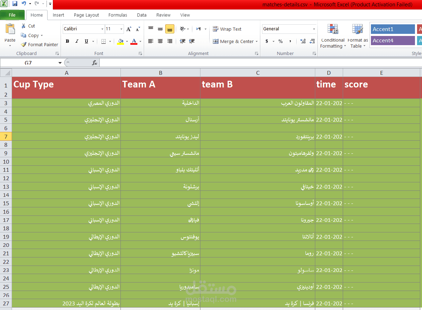Toggle Underline formatting
422x310 pixels.
click(x=86, y=41)
